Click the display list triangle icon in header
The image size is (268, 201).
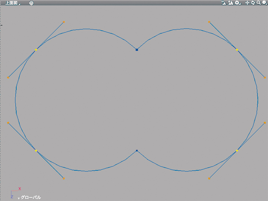click(x=224, y=3)
